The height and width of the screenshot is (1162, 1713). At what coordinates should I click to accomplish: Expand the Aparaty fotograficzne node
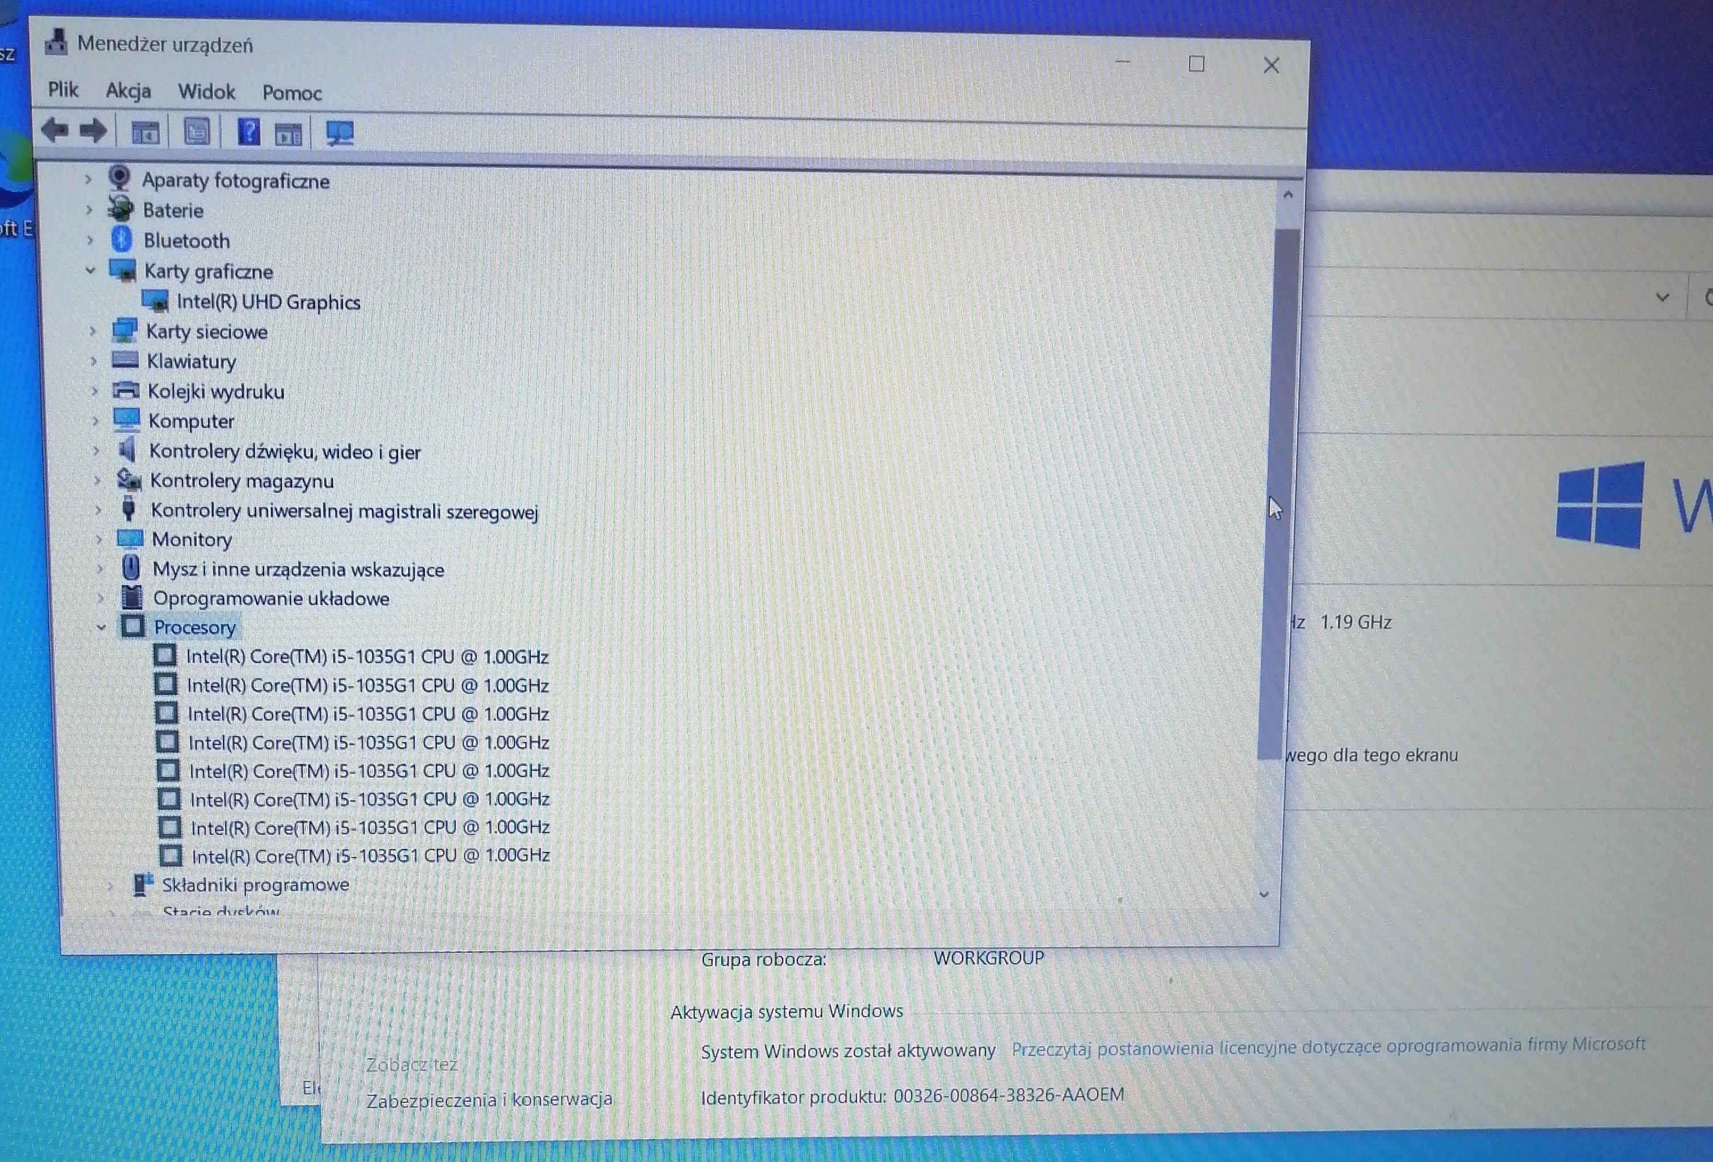pos(88,179)
